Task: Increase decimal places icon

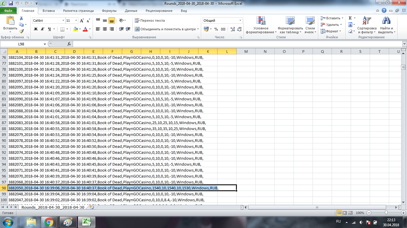Action: click(x=232, y=29)
